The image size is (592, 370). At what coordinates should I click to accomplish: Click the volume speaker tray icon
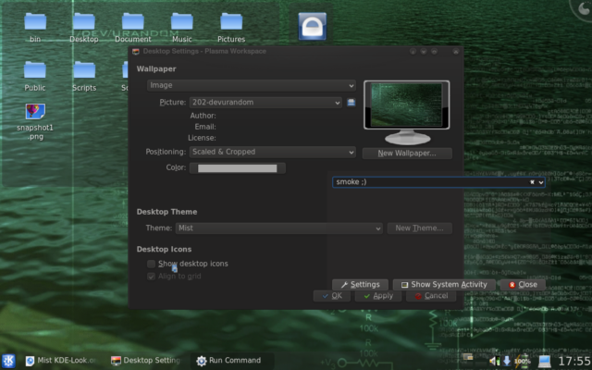[494, 361]
